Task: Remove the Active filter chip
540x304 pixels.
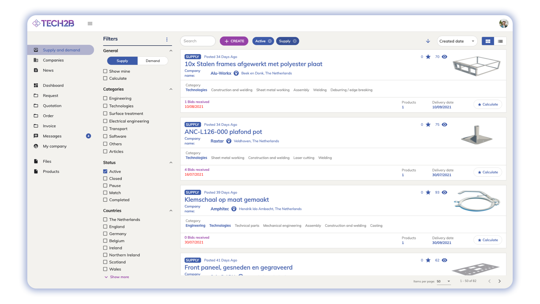Action: 270,41
